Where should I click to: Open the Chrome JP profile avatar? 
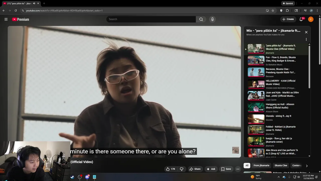[311, 11]
